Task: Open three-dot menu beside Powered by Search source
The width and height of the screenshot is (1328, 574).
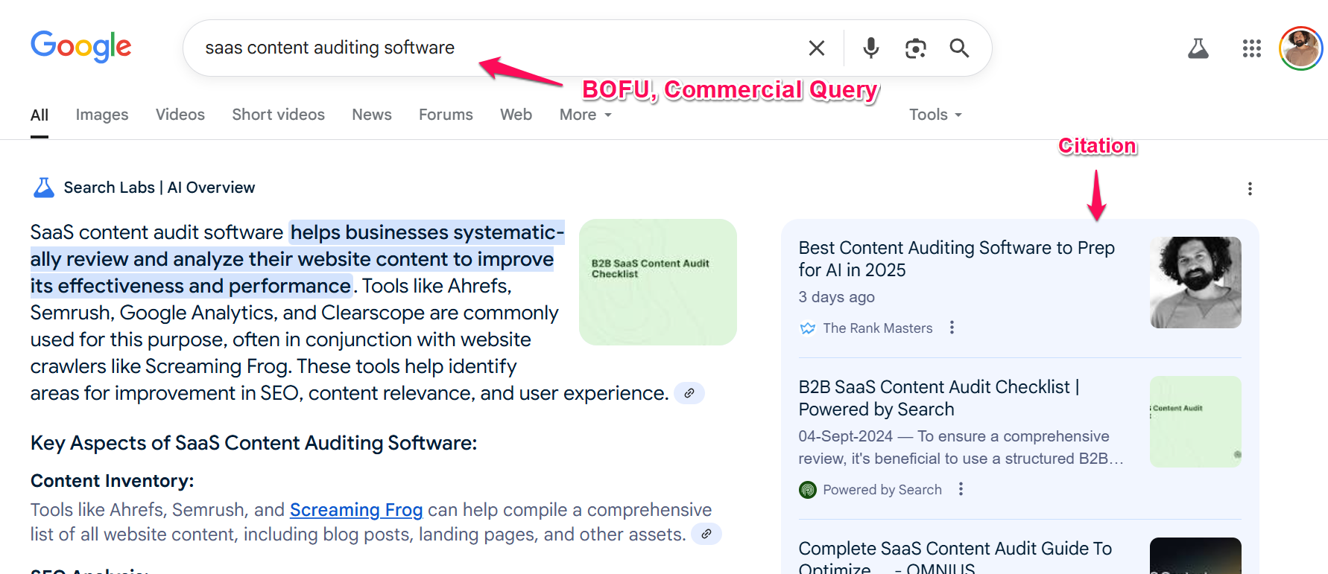Action: click(x=961, y=489)
